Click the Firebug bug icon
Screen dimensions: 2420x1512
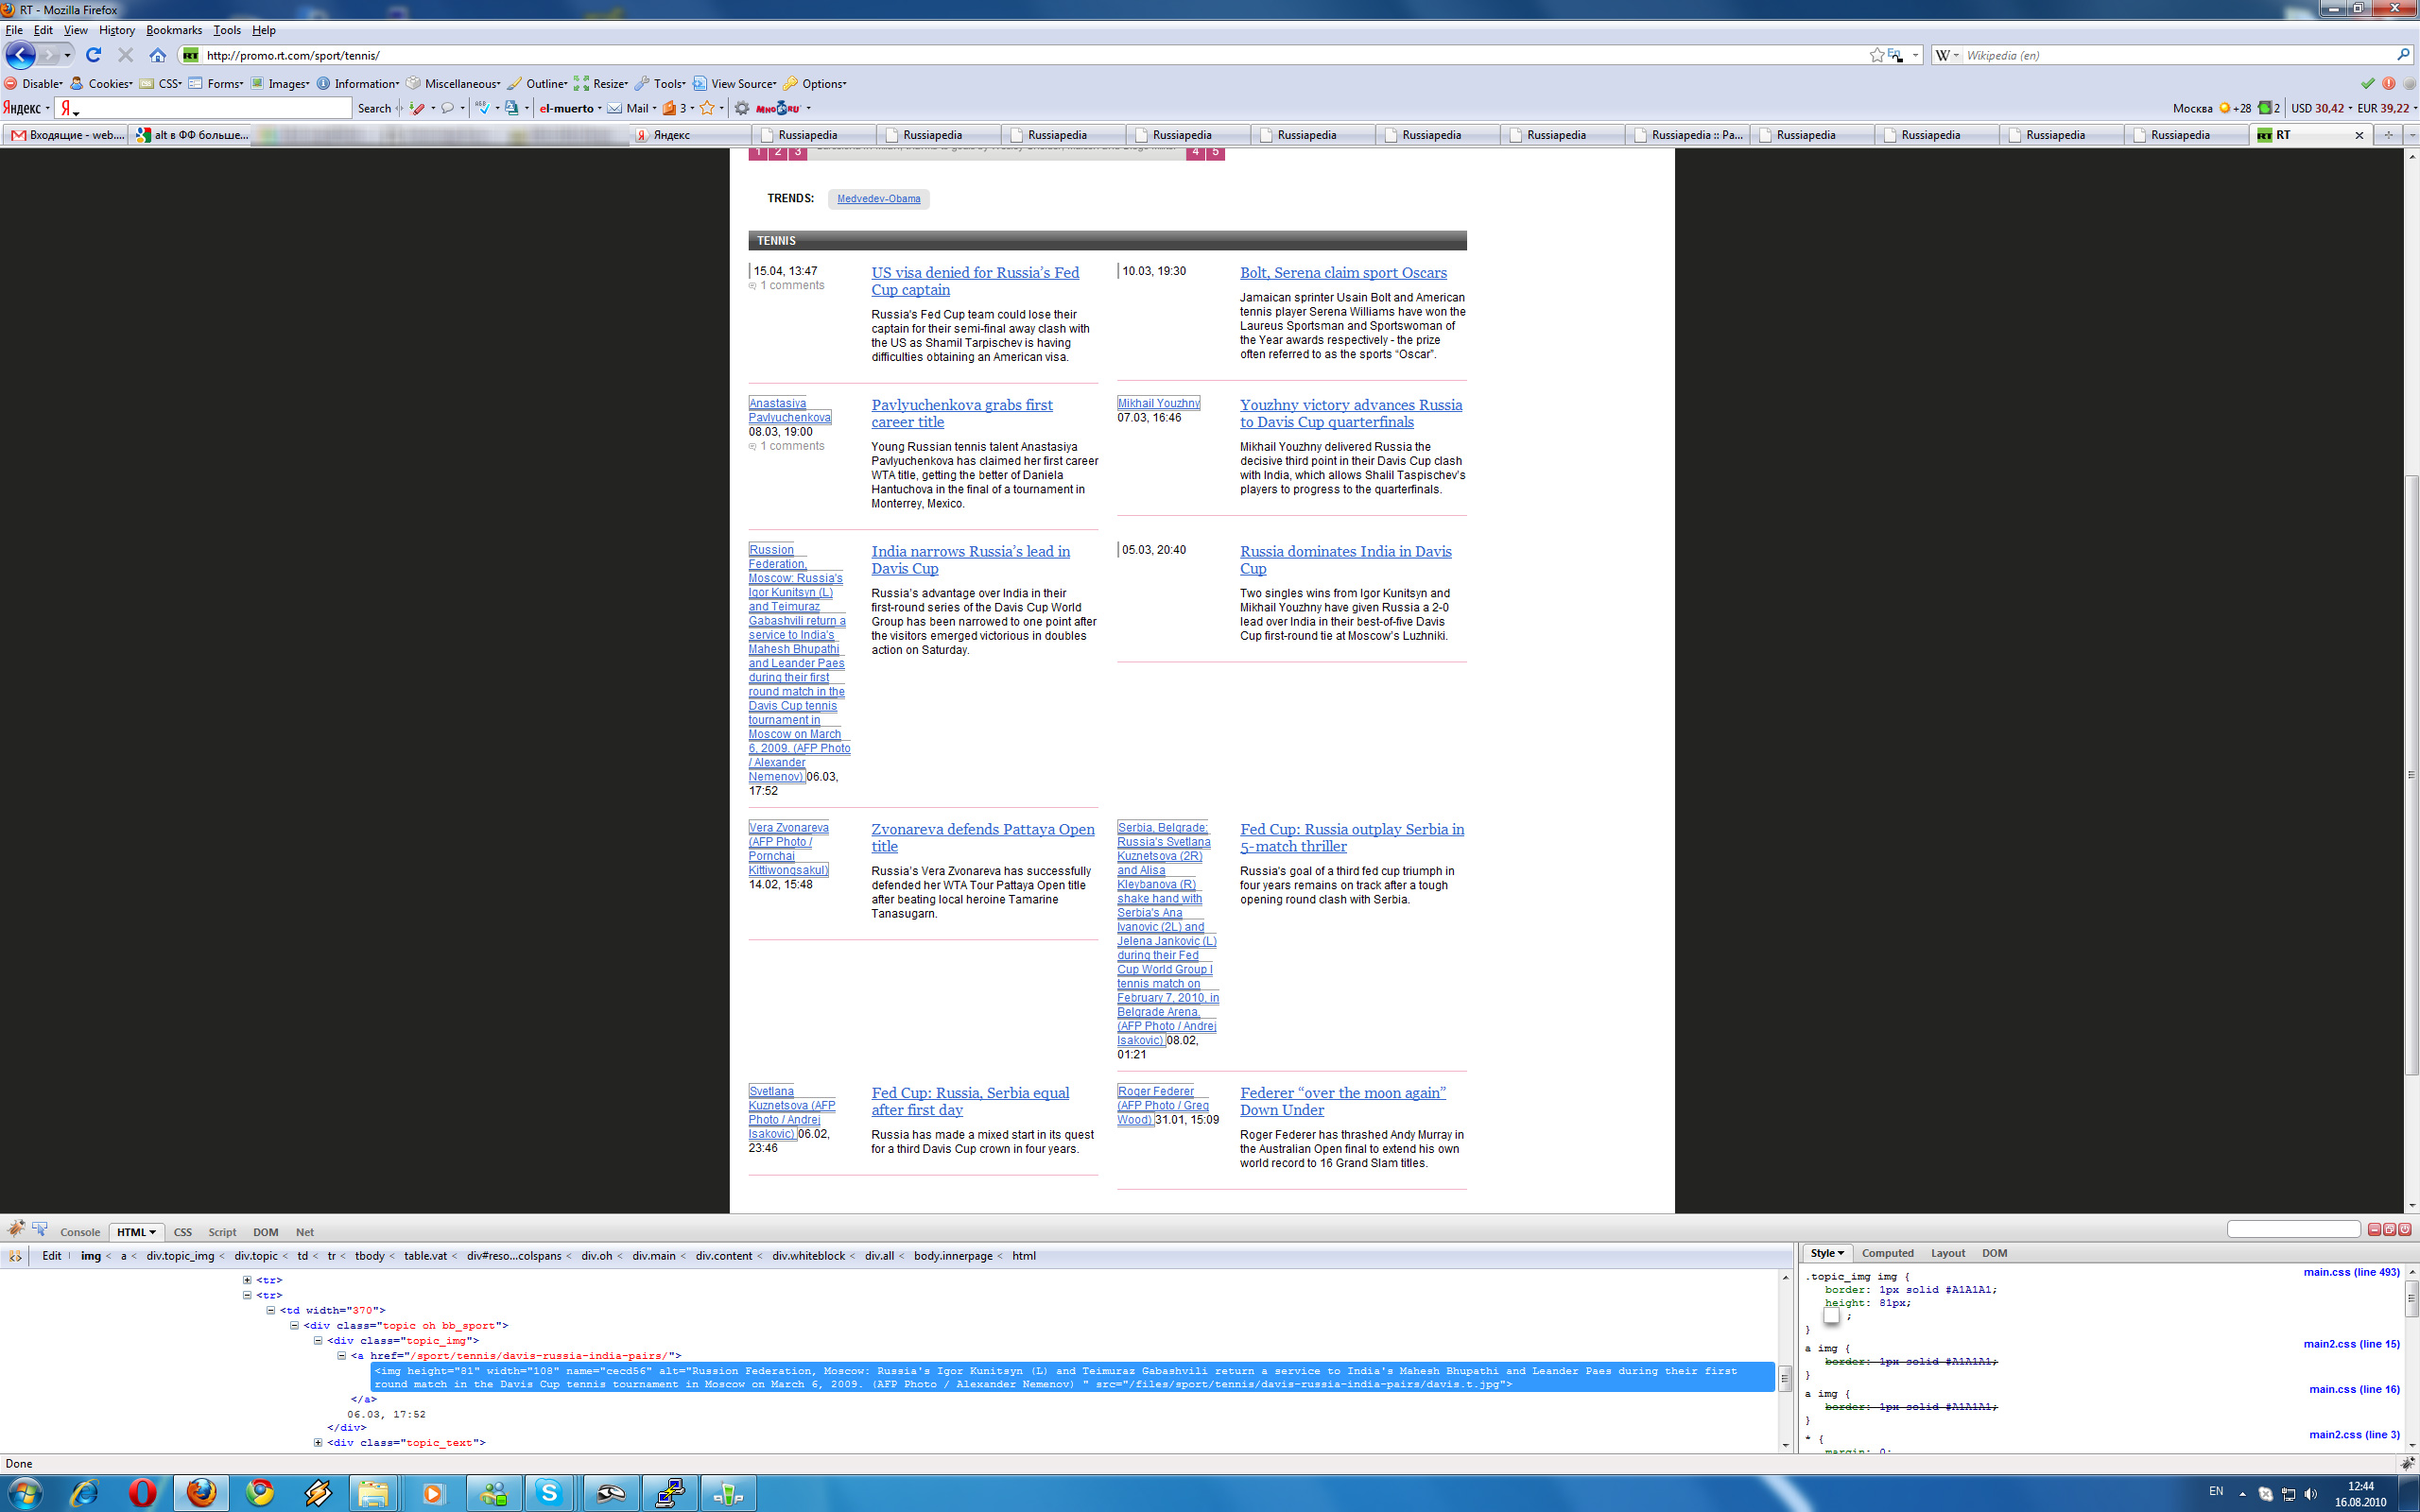[x=16, y=1229]
